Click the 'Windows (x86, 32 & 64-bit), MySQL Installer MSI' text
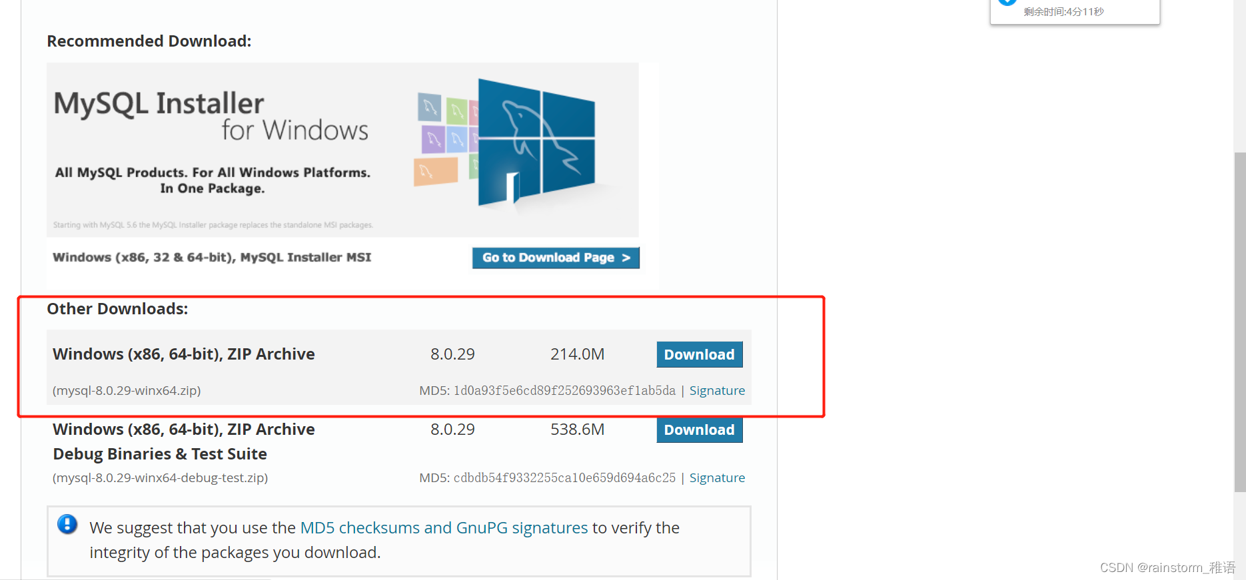 click(212, 258)
